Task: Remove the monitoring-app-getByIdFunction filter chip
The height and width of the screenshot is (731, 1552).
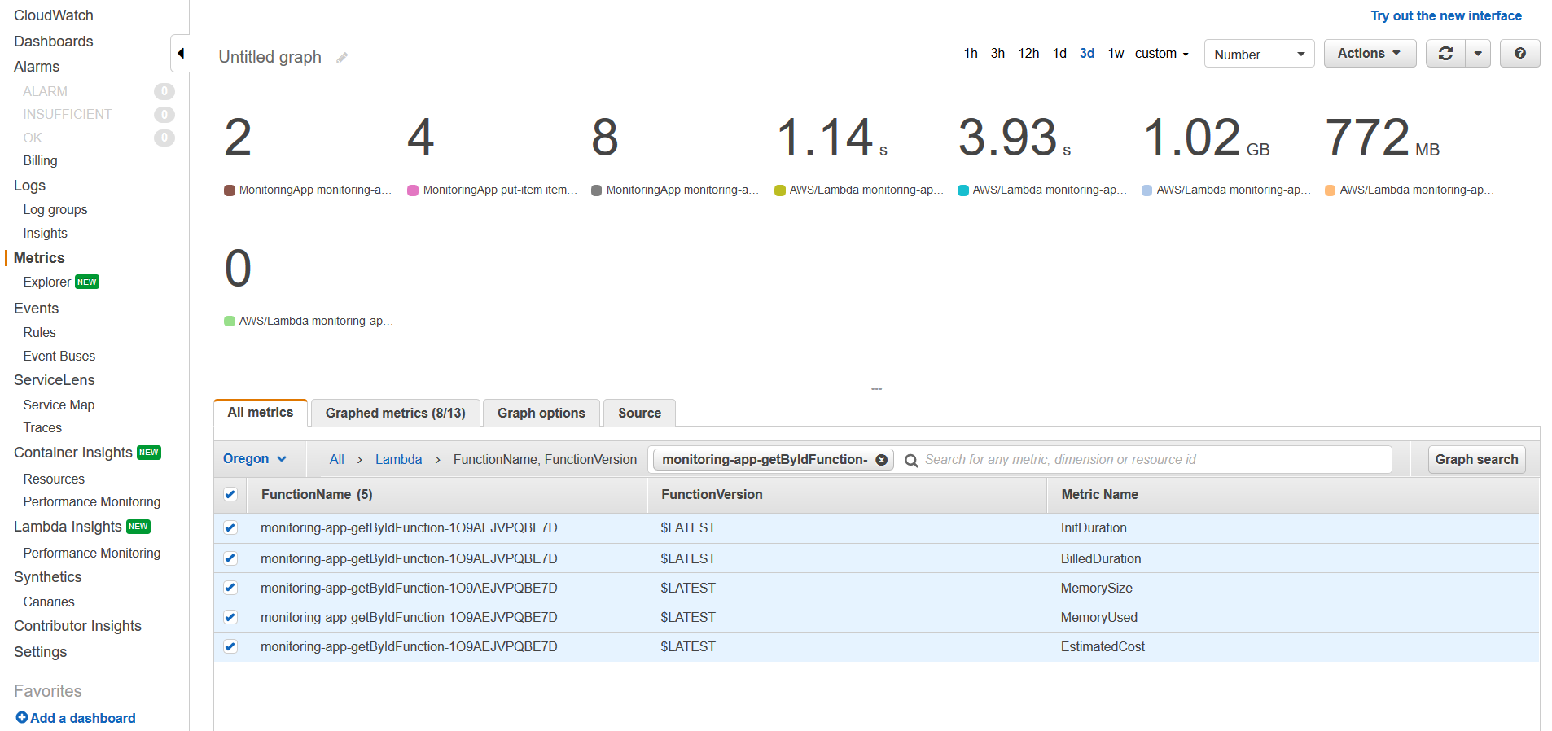Action: click(881, 460)
